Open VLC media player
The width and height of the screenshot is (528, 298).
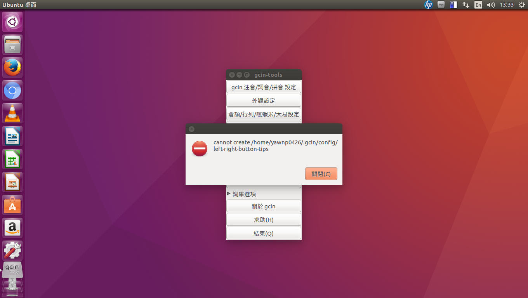point(12,113)
